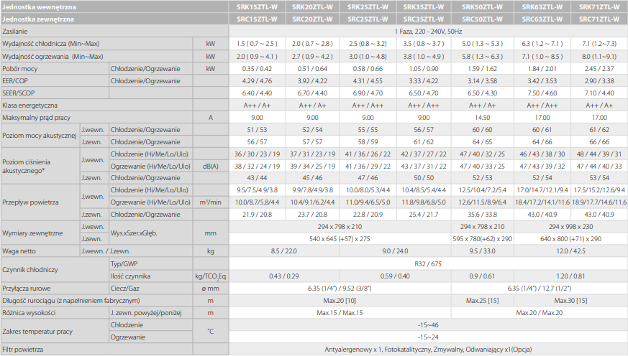The image size is (628, 356).
Task: Click the Przepływ powietrza row label
Action: tap(30, 202)
